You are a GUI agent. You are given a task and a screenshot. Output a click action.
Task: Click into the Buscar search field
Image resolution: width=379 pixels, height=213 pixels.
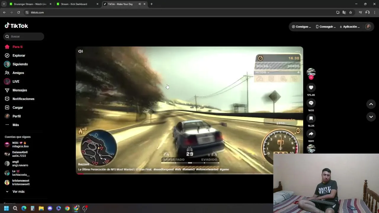[x=24, y=36]
